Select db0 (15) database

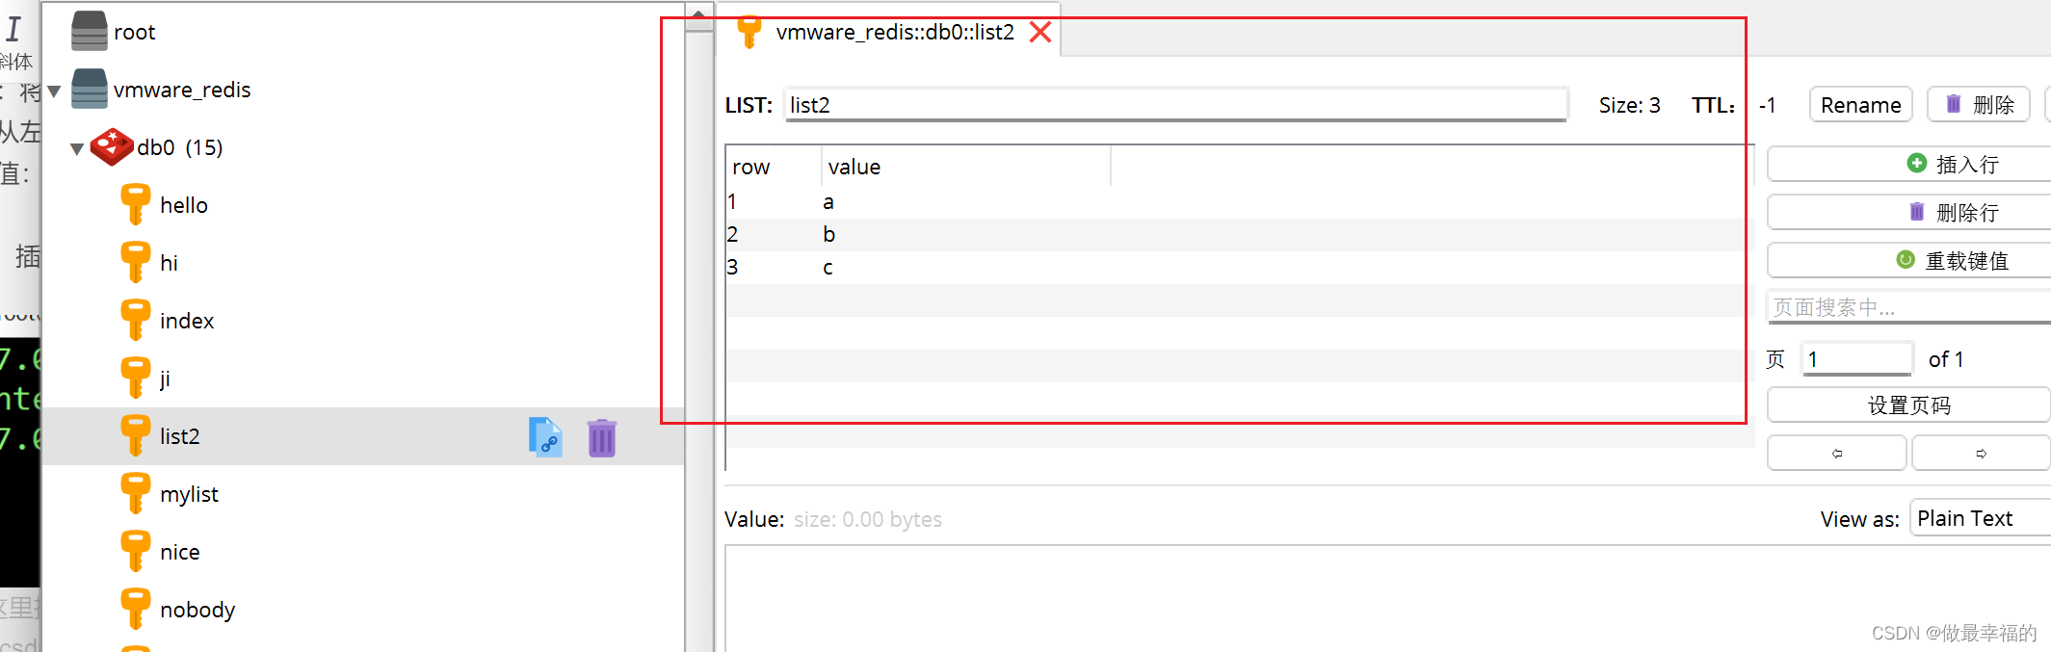[x=180, y=147]
